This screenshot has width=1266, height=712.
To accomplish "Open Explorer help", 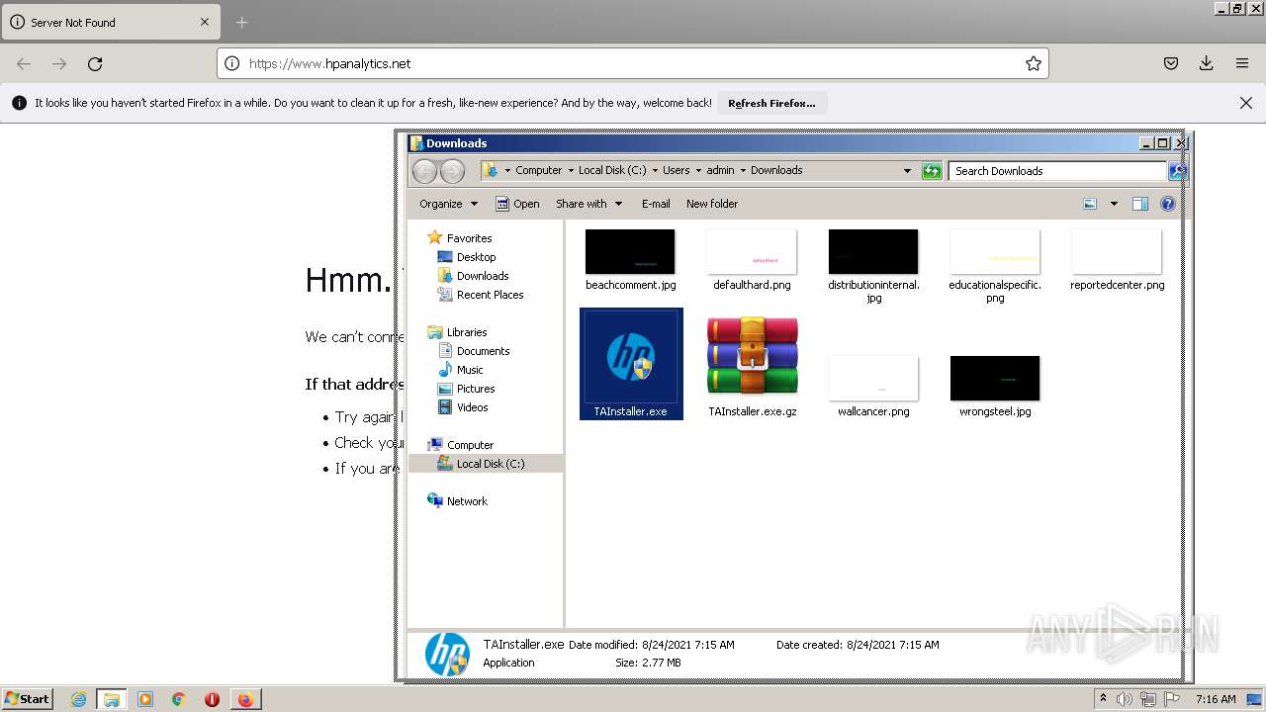I will [x=1168, y=204].
